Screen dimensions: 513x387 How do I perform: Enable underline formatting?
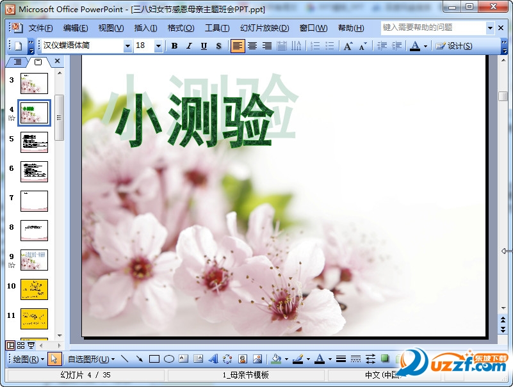(204, 45)
